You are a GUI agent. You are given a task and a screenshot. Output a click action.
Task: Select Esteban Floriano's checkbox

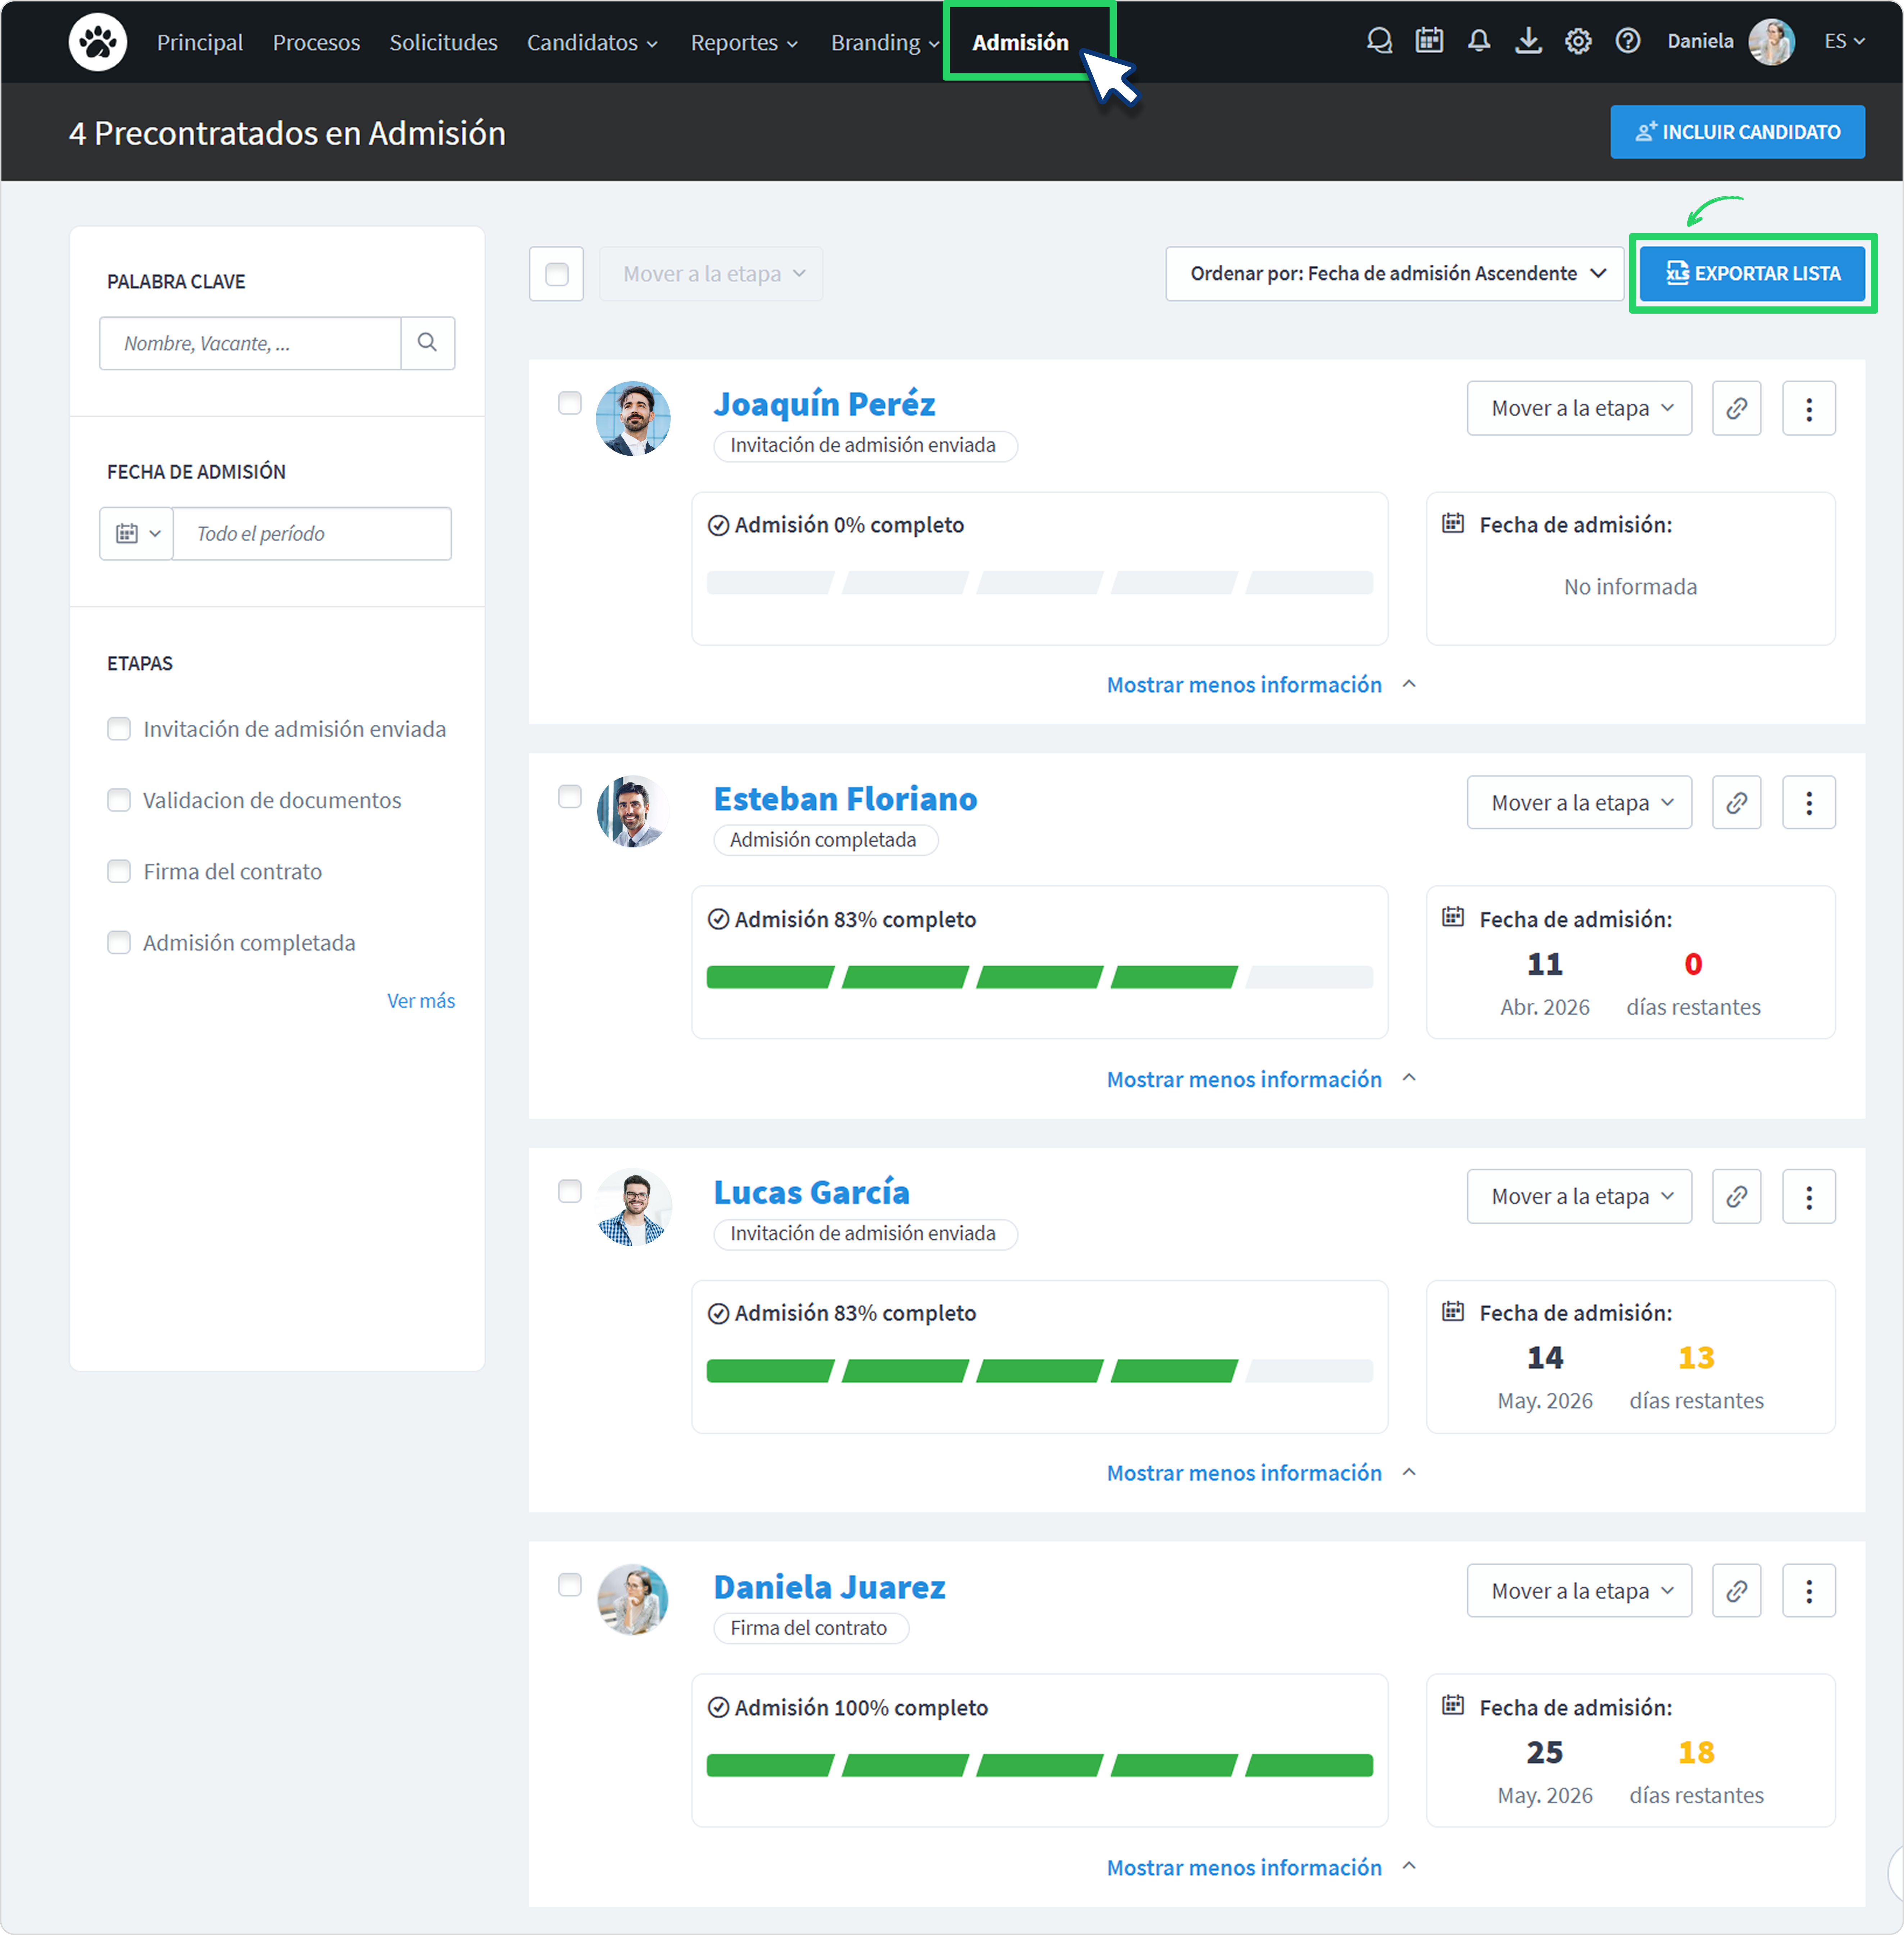[x=570, y=797]
